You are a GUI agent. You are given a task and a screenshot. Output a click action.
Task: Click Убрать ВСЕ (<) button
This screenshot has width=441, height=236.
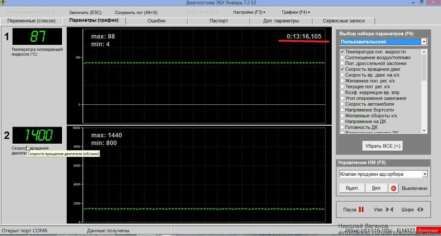(x=383, y=146)
